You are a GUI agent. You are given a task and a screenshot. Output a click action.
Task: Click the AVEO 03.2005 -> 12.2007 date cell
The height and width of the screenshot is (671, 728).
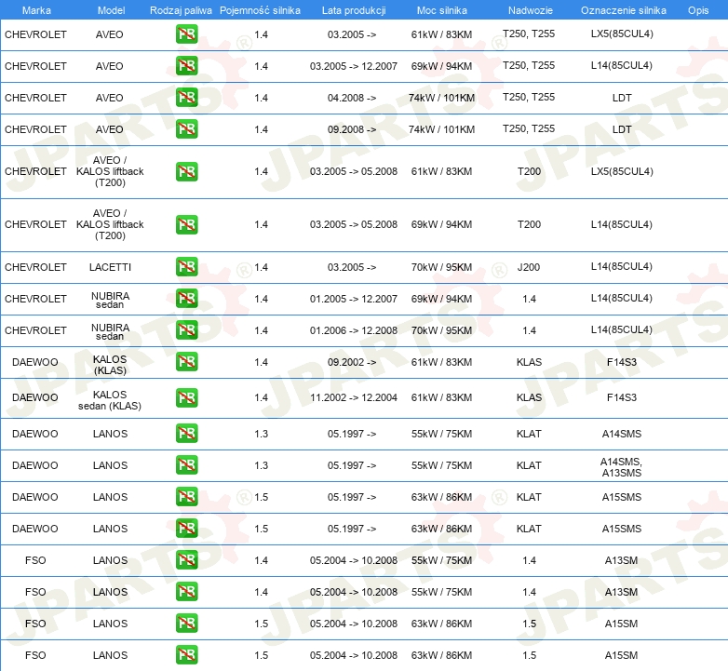tap(354, 66)
